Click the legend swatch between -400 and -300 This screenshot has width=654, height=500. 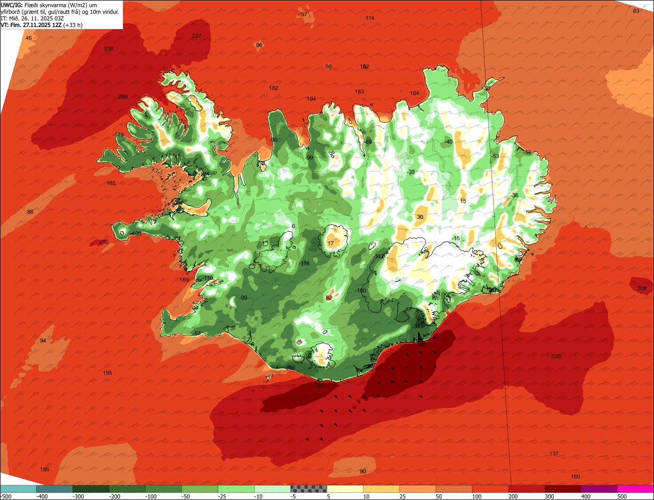(54, 489)
